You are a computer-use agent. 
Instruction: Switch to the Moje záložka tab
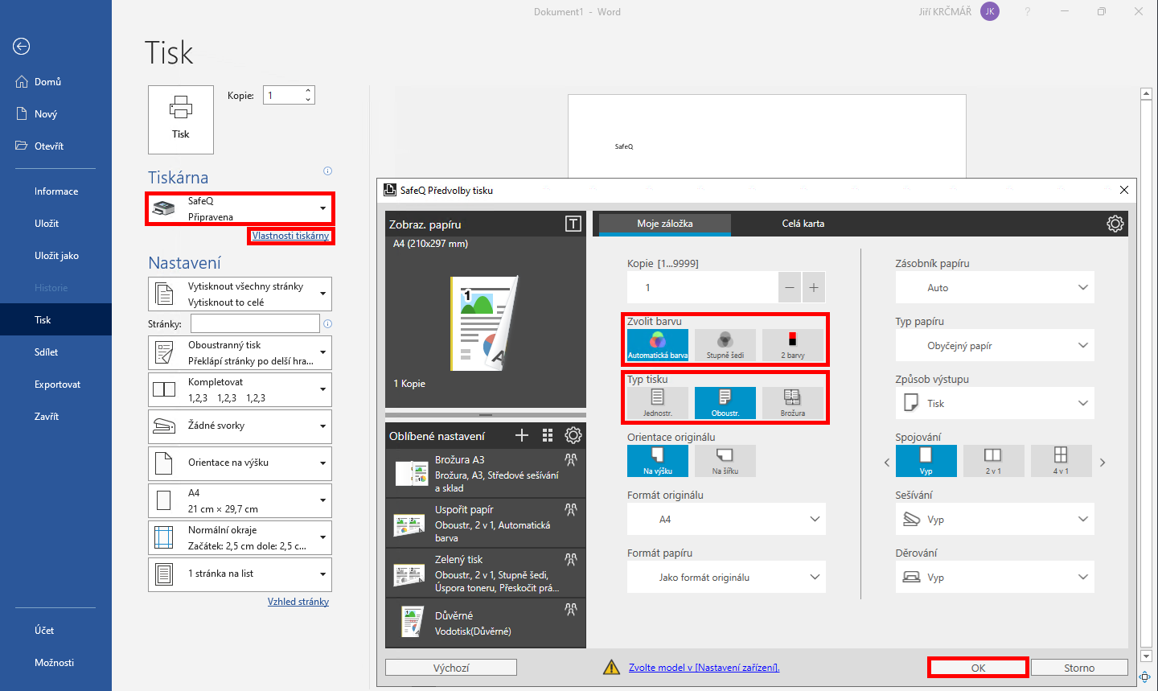[665, 224]
